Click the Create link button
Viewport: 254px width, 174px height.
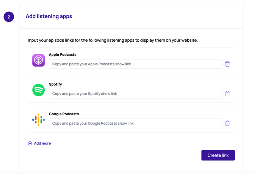pyautogui.click(x=218, y=155)
